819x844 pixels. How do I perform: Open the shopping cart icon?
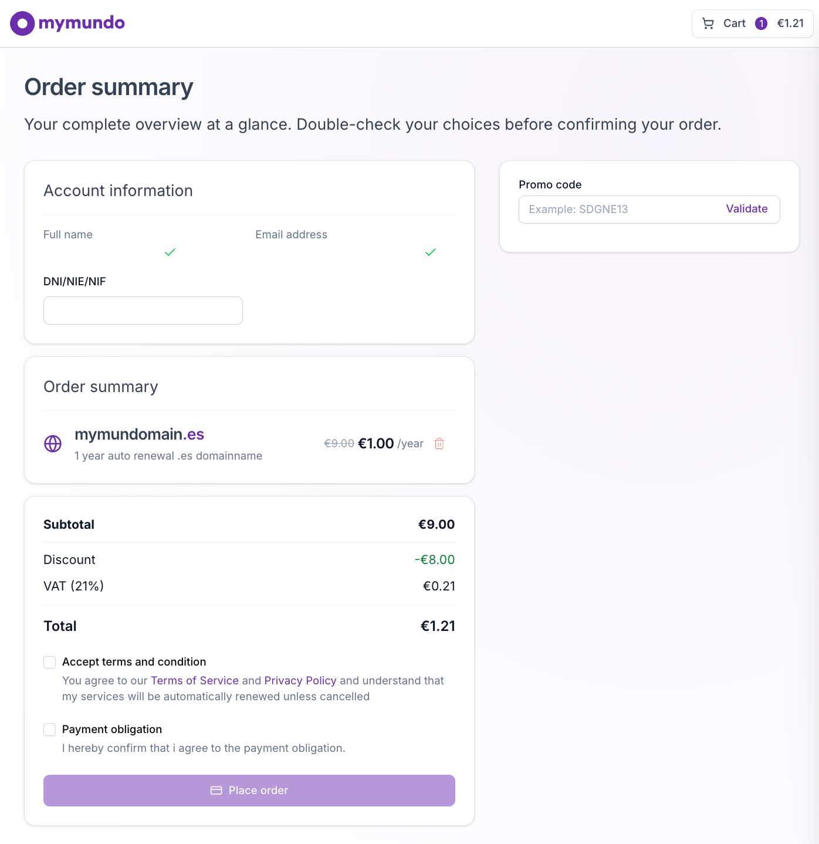(708, 23)
